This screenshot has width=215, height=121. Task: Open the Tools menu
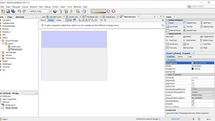coord(70,7)
